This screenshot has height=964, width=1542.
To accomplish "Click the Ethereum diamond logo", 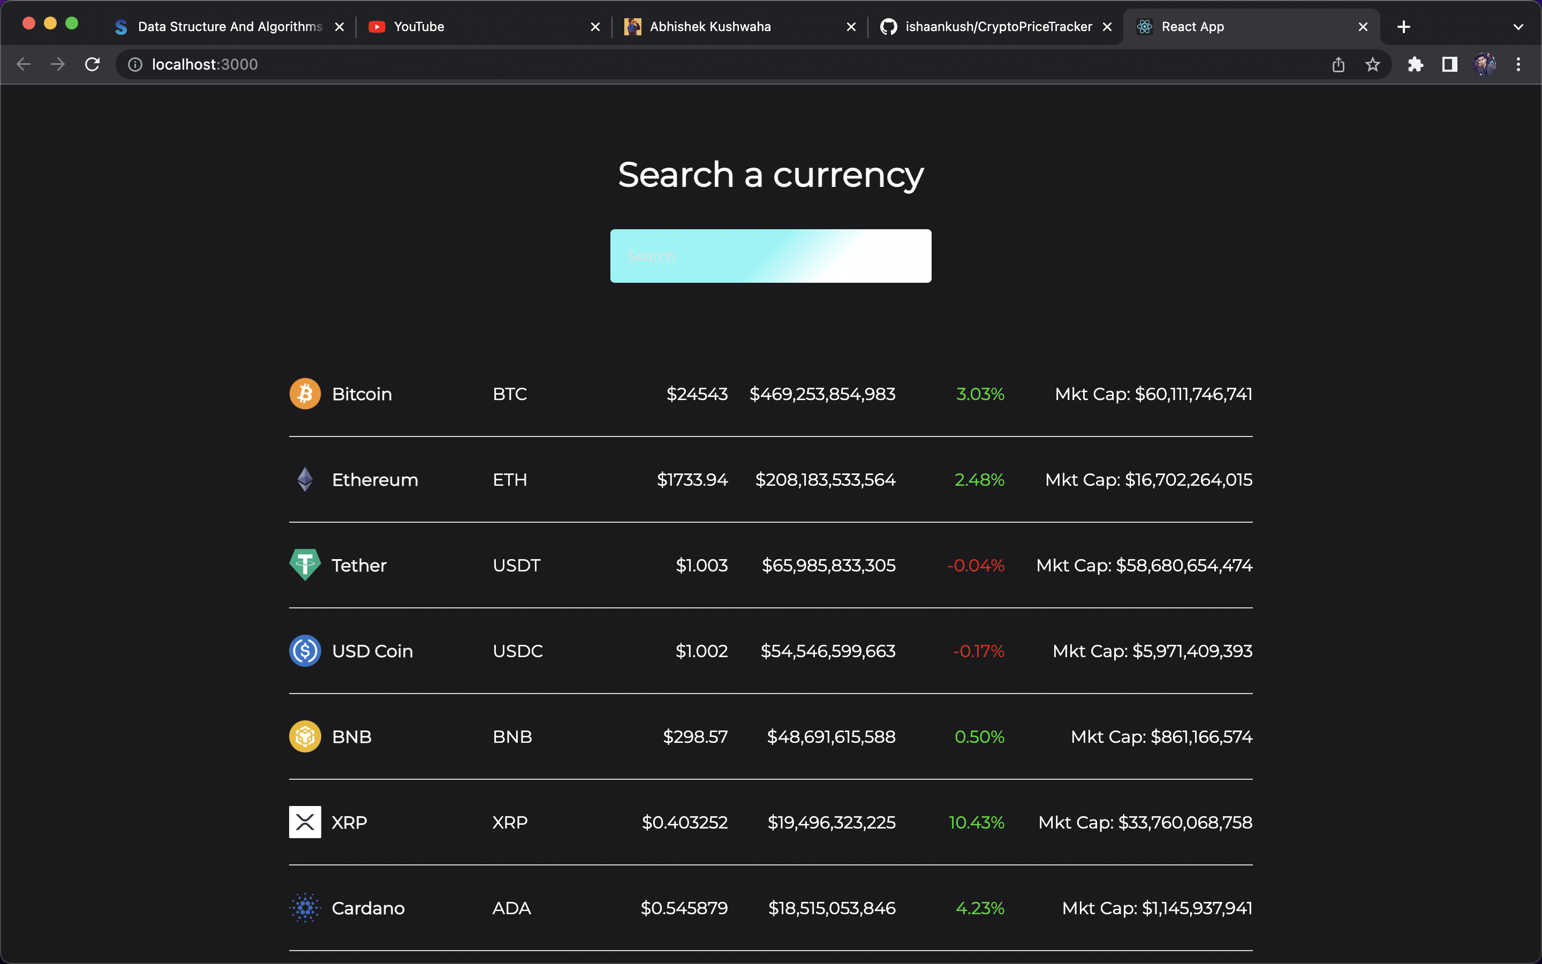I will coord(305,479).
